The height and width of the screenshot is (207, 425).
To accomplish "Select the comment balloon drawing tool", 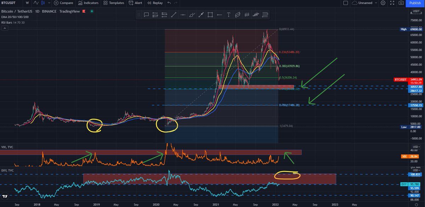I will click(146, 15).
